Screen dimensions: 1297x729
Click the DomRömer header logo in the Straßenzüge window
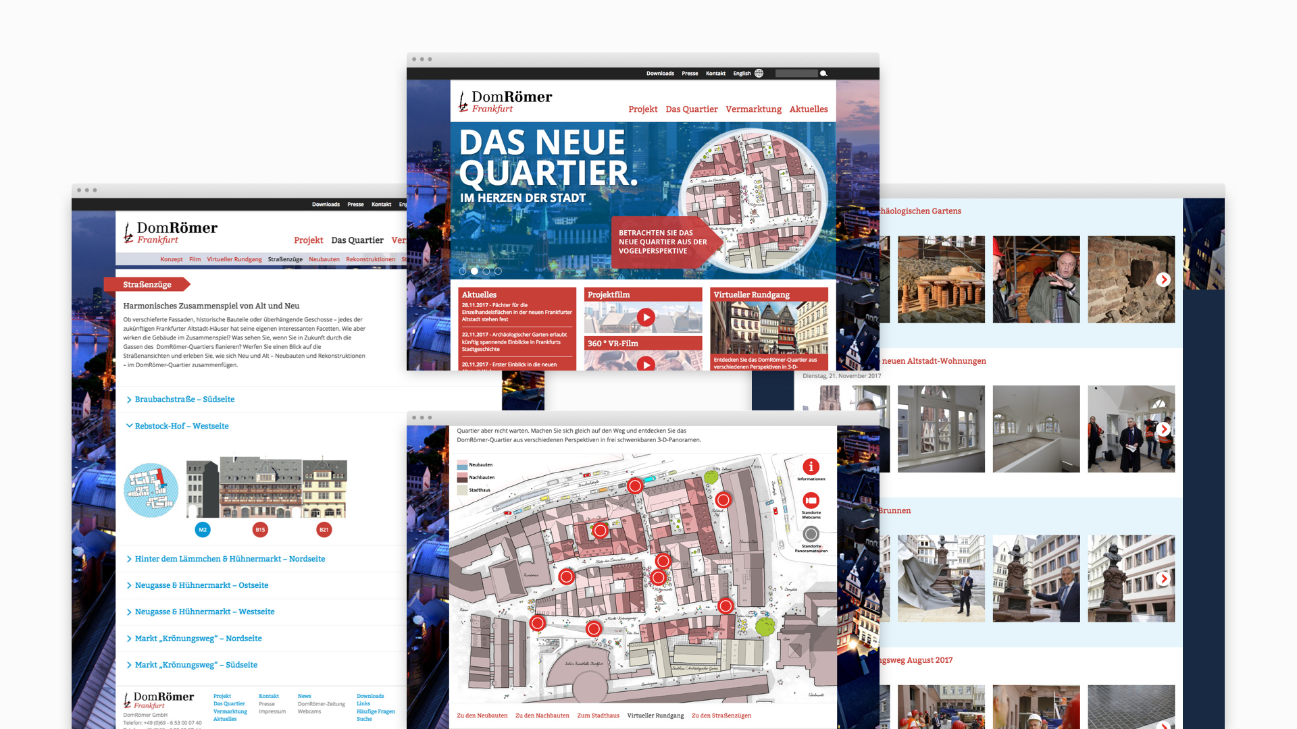[x=170, y=232]
